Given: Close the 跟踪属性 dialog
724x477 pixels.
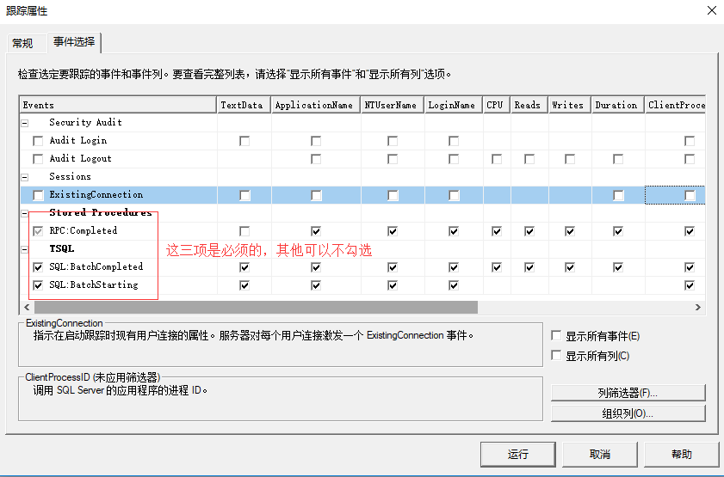Looking at the screenshot, I should 712,10.
